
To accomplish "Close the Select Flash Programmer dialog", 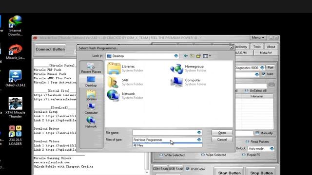I will coord(231,48).
